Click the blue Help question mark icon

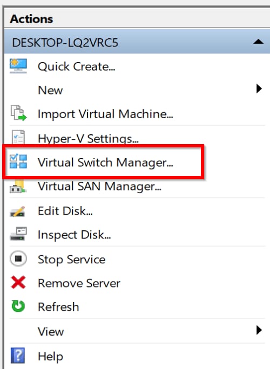click(x=18, y=356)
